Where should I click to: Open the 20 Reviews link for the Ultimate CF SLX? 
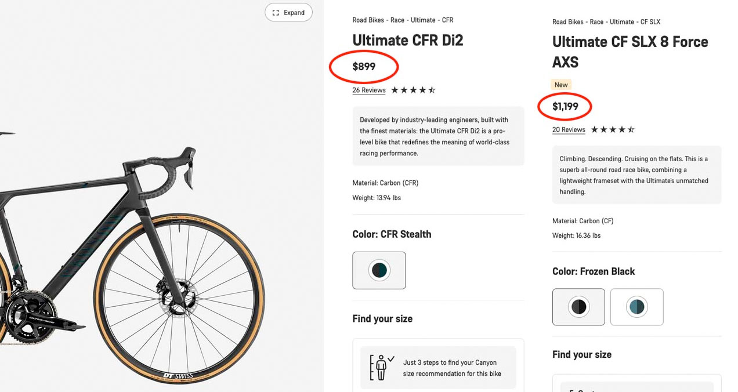(569, 129)
